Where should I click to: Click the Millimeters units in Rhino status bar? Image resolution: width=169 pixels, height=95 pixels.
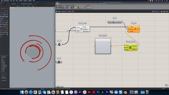[x=43, y=89]
